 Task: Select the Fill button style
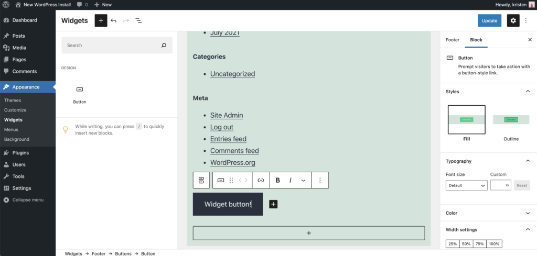click(x=466, y=120)
